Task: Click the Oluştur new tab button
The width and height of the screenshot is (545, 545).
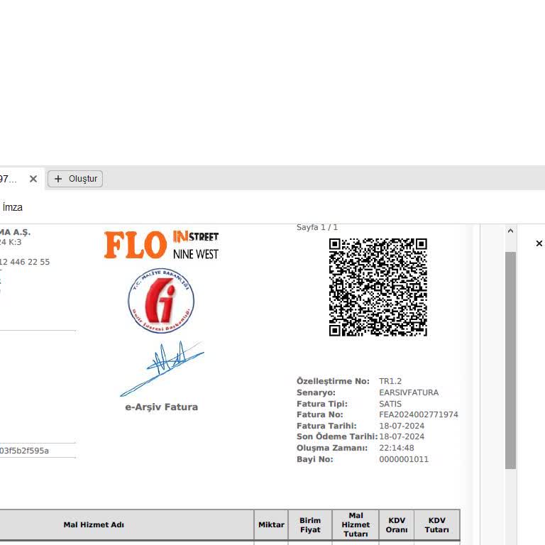Action: [x=75, y=179]
